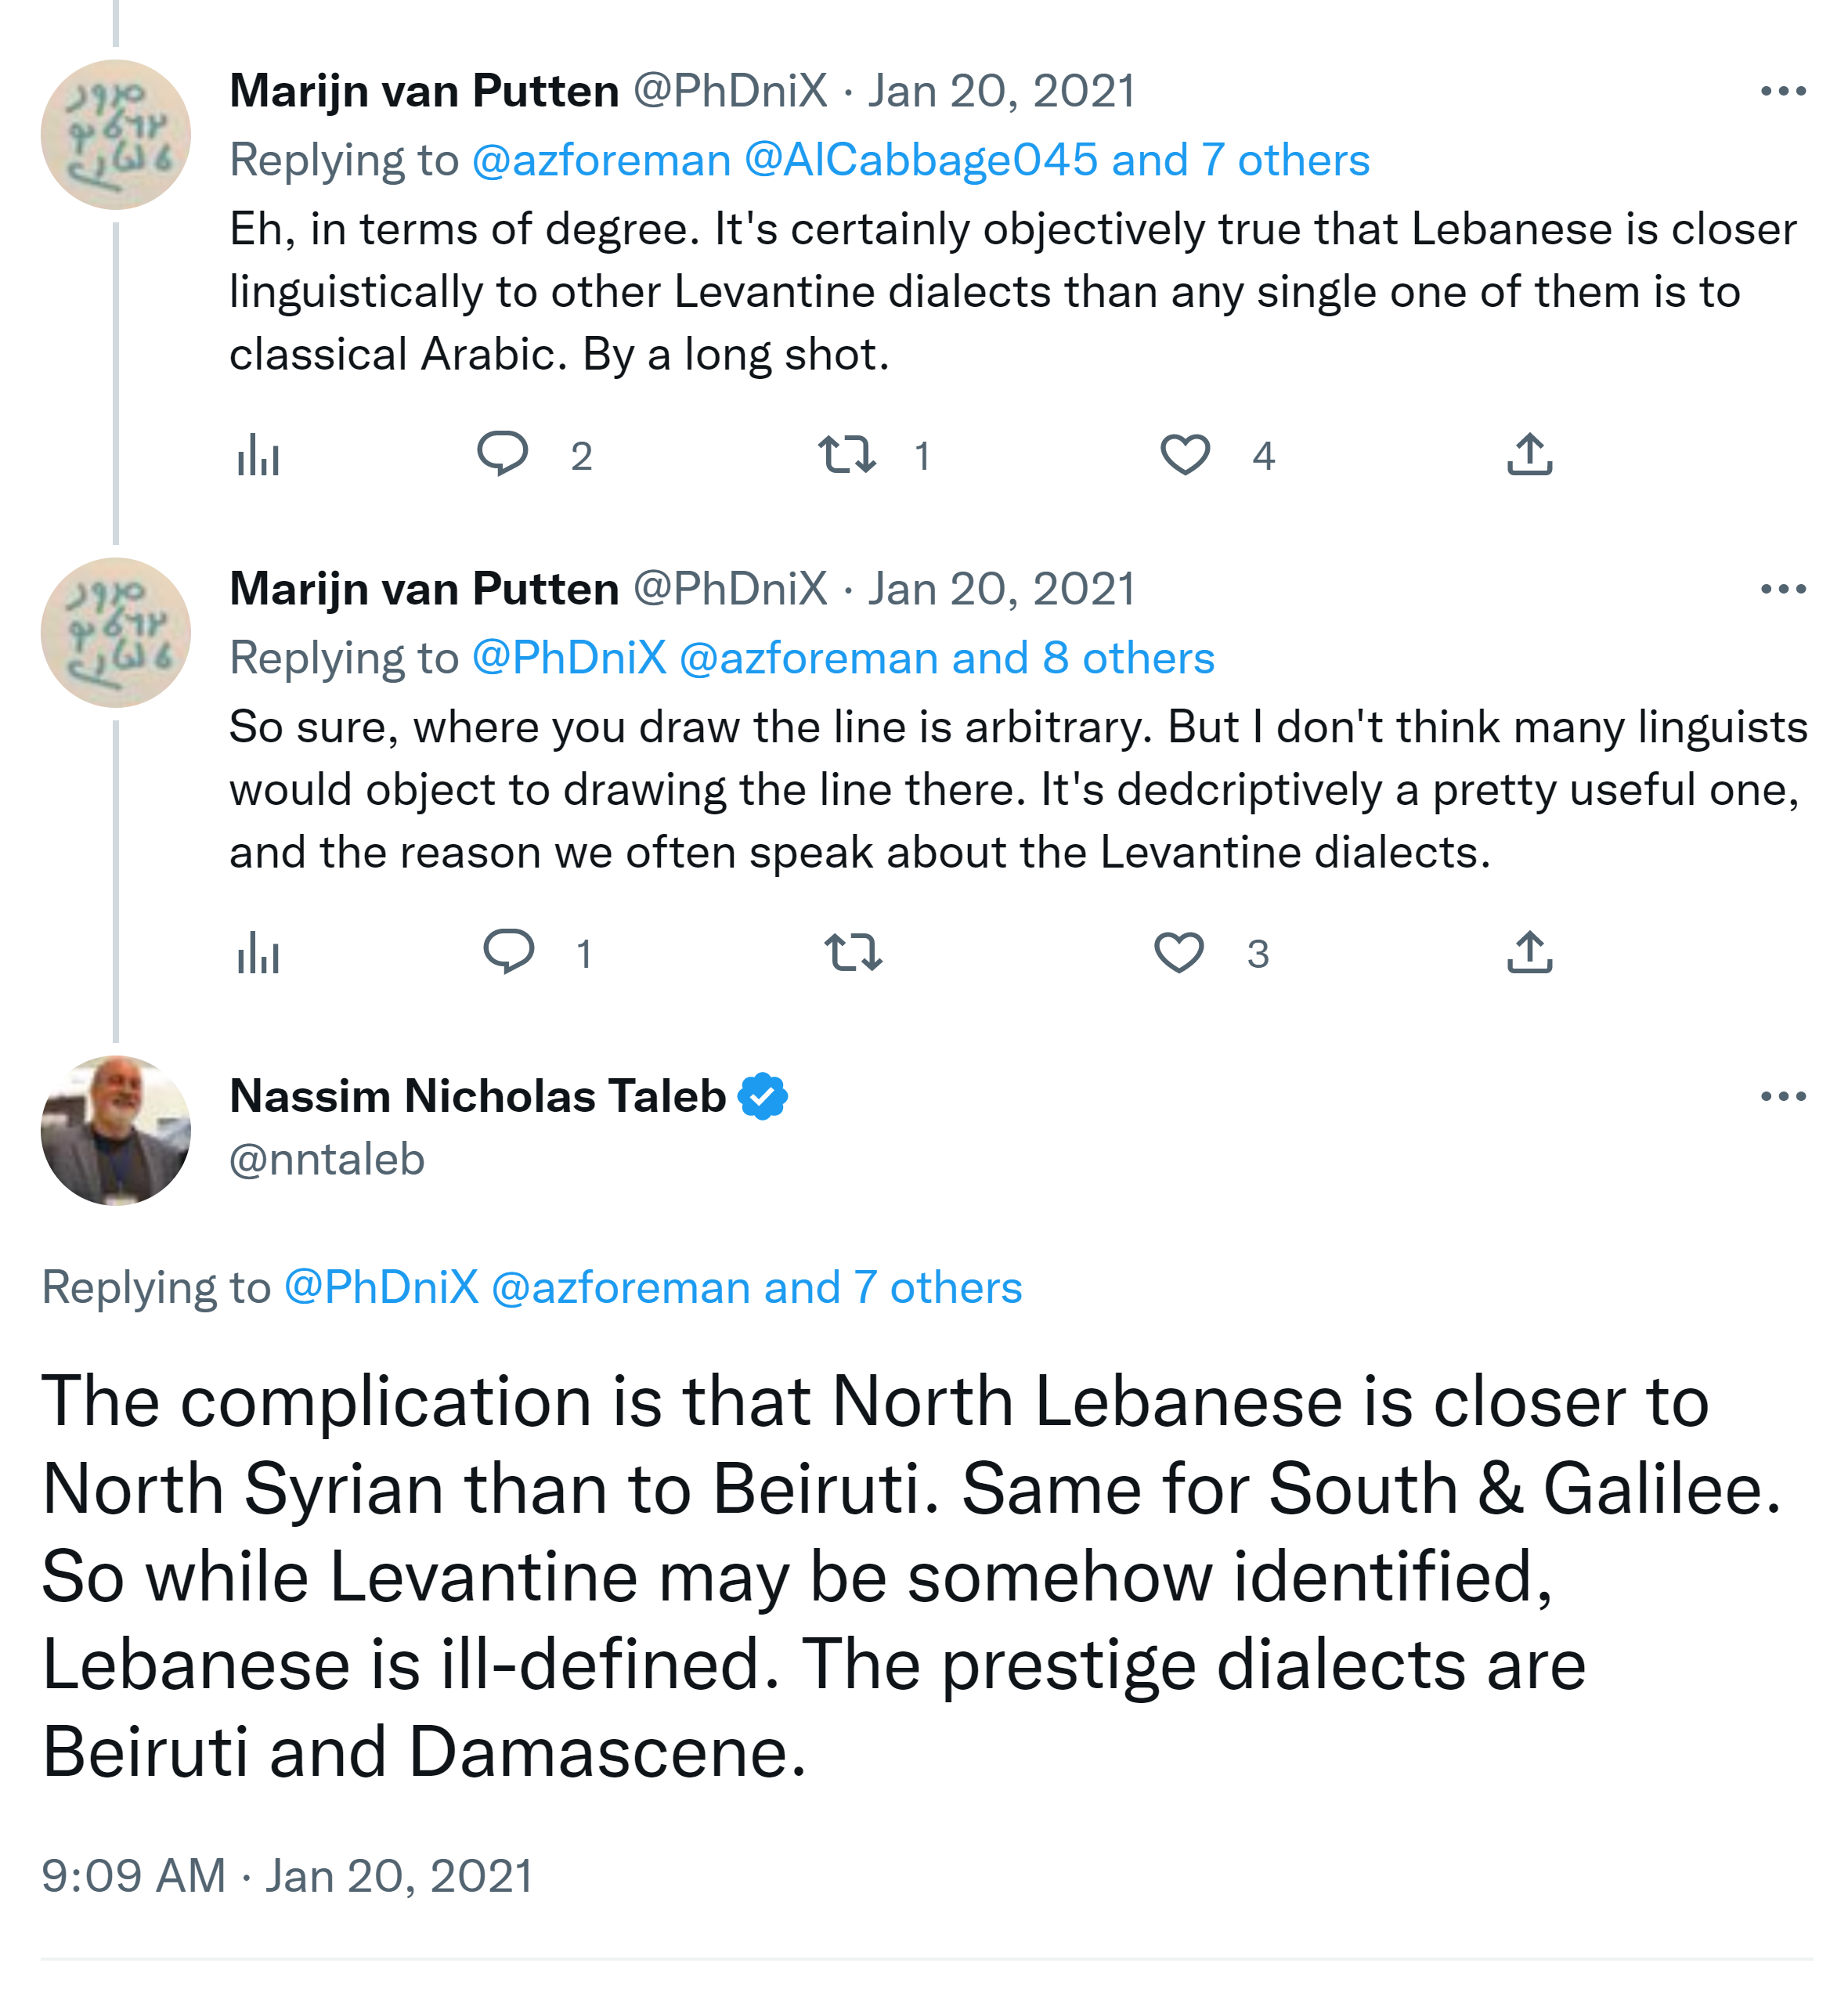This screenshot has height=1992, width=1848.
Task: View analytics of the 'So sure' tweet
Action: (x=258, y=952)
